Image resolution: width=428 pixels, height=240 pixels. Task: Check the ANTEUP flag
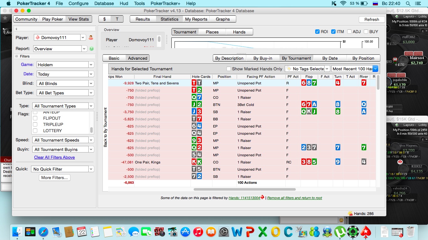pos(35,112)
